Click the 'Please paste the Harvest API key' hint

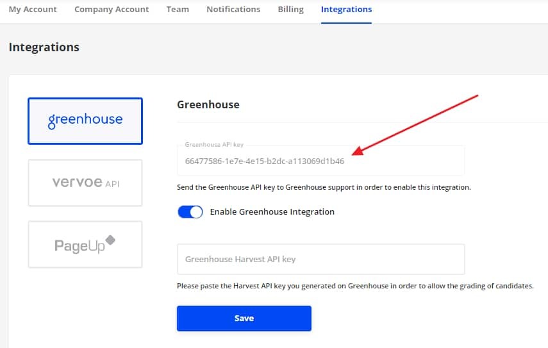(x=355, y=286)
